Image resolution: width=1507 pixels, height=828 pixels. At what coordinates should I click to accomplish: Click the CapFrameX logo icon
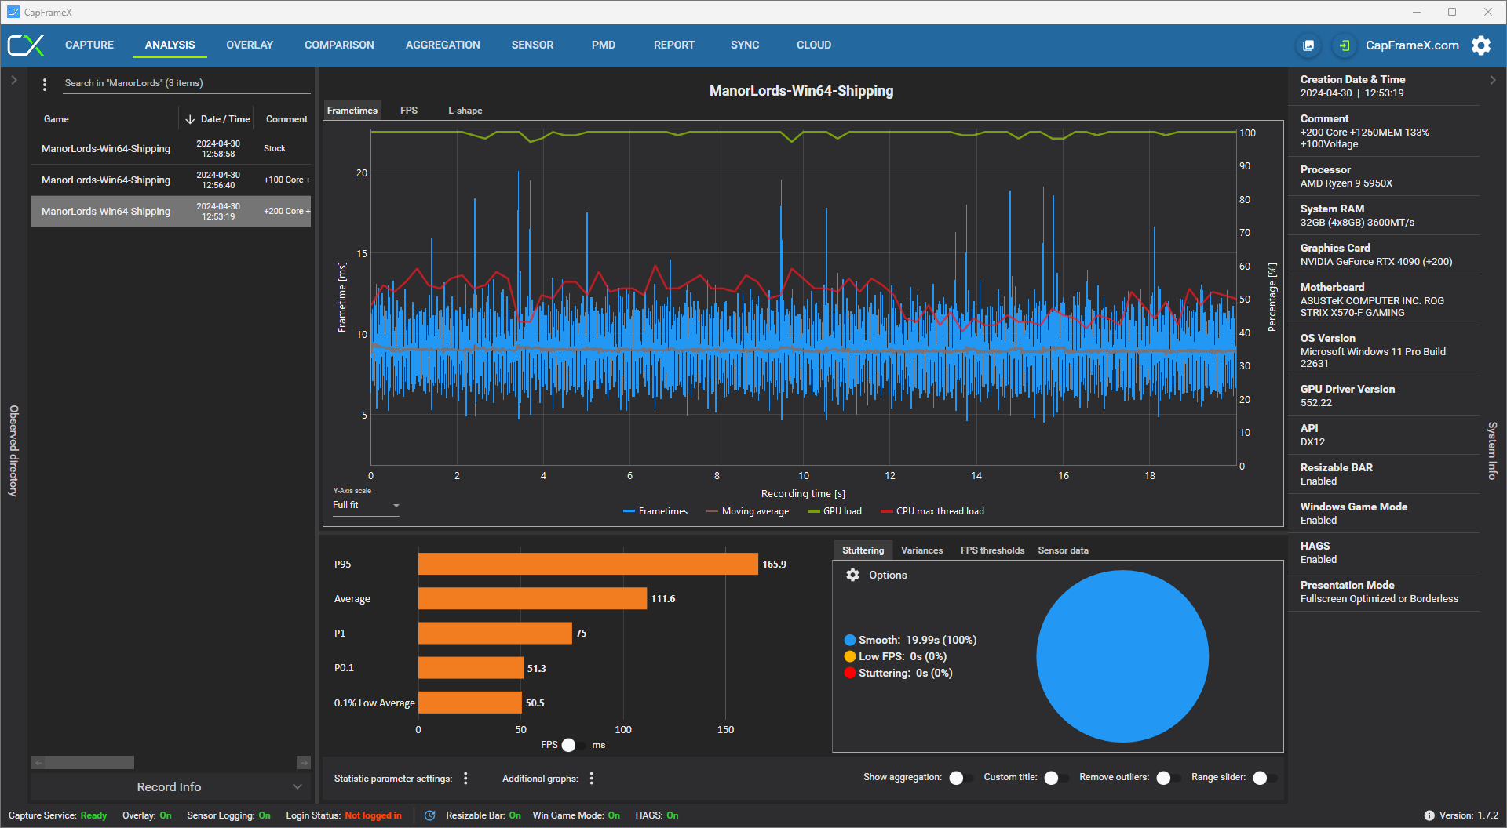[26, 45]
